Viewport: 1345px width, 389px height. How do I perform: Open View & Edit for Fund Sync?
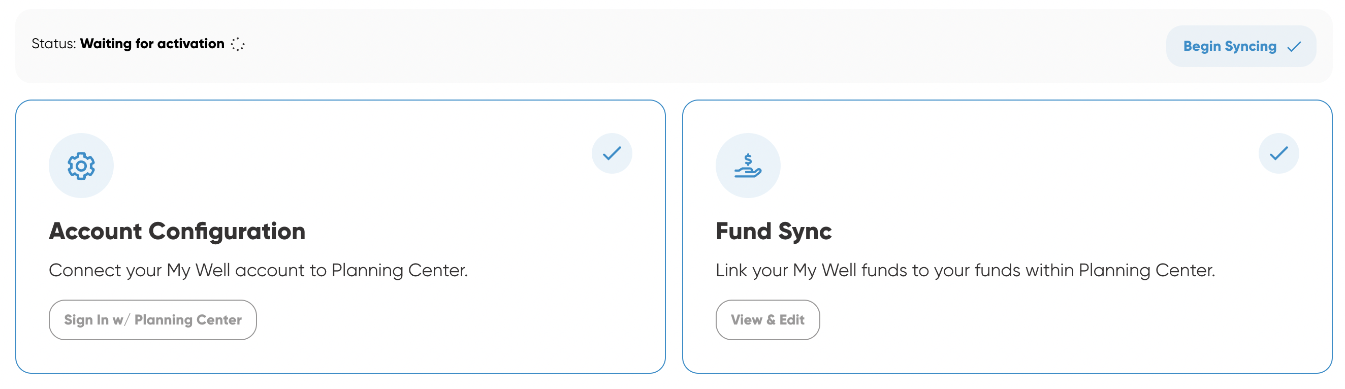(767, 319)
